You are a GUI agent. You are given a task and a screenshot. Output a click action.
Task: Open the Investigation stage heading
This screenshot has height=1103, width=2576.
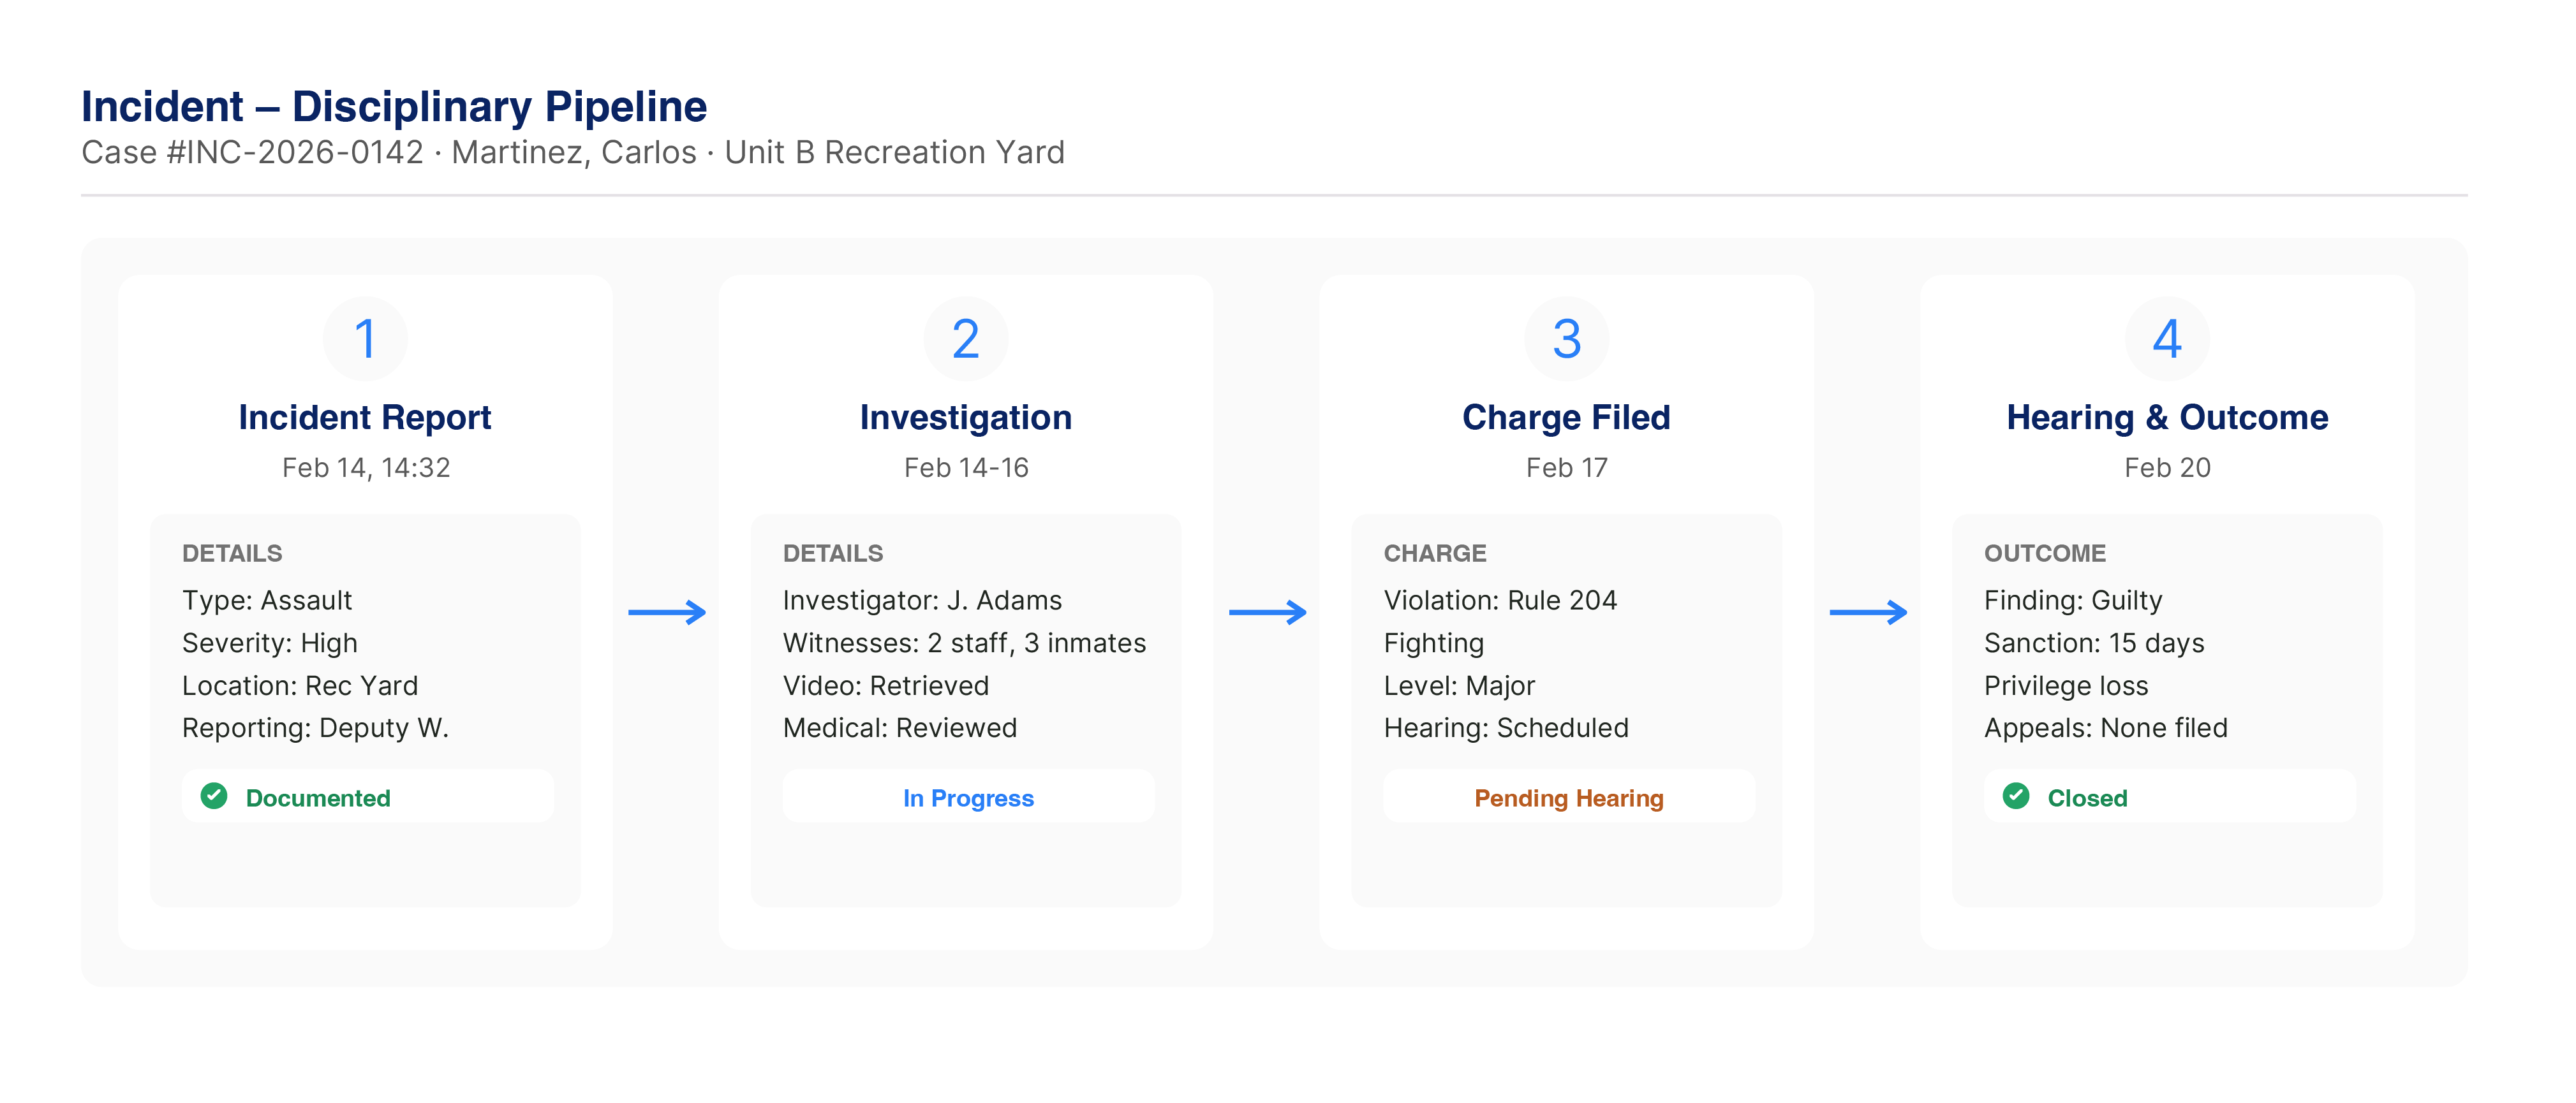(965, 418)
